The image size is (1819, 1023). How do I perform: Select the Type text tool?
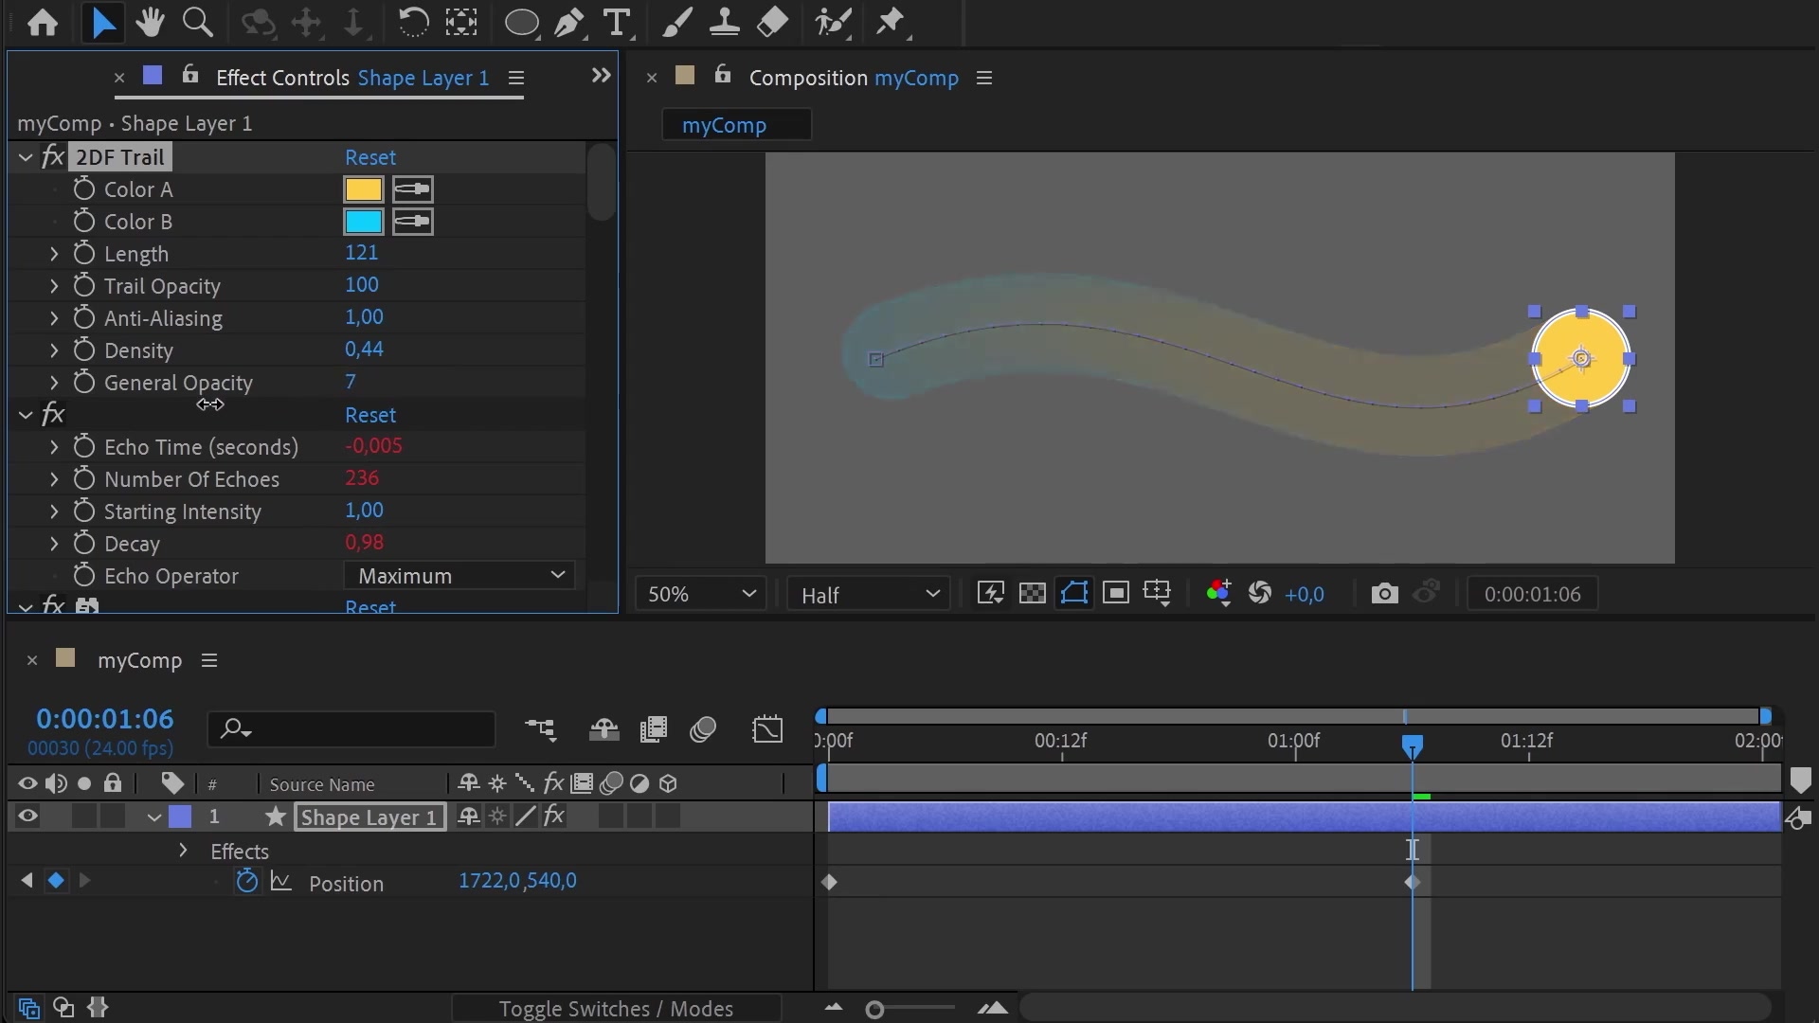(x=617, y=22)
